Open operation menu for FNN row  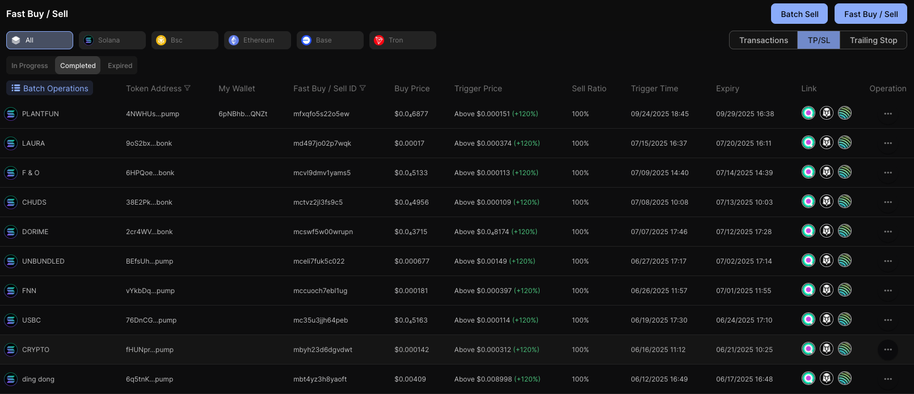[x=888, y=291]
